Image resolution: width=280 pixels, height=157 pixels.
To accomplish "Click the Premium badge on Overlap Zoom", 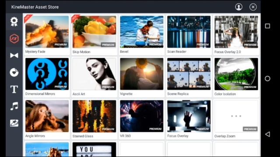I will click(x=250, y=129).
